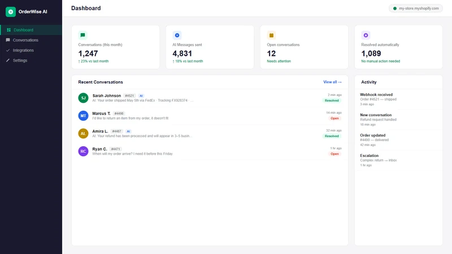The height and width of the screenshot is (254, 452).
Task: Click the 4,831 AI messages count
Action: tap(182, 54)
